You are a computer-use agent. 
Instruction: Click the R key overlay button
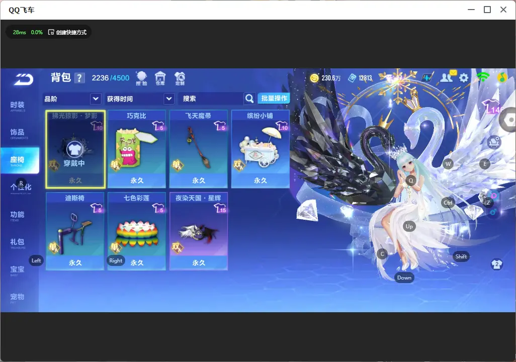[21, 183]
